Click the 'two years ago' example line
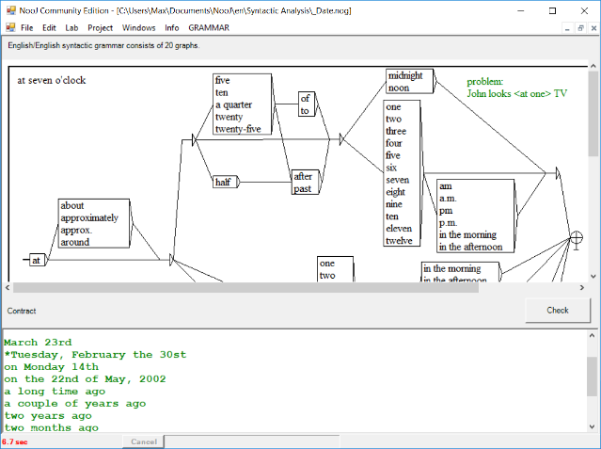Image resolution: width=601 pixels, height=449 pixels. point(49,415)
